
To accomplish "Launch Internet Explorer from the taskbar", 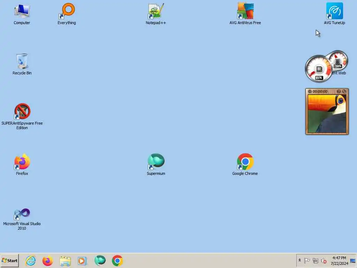I will click(31, 260).
